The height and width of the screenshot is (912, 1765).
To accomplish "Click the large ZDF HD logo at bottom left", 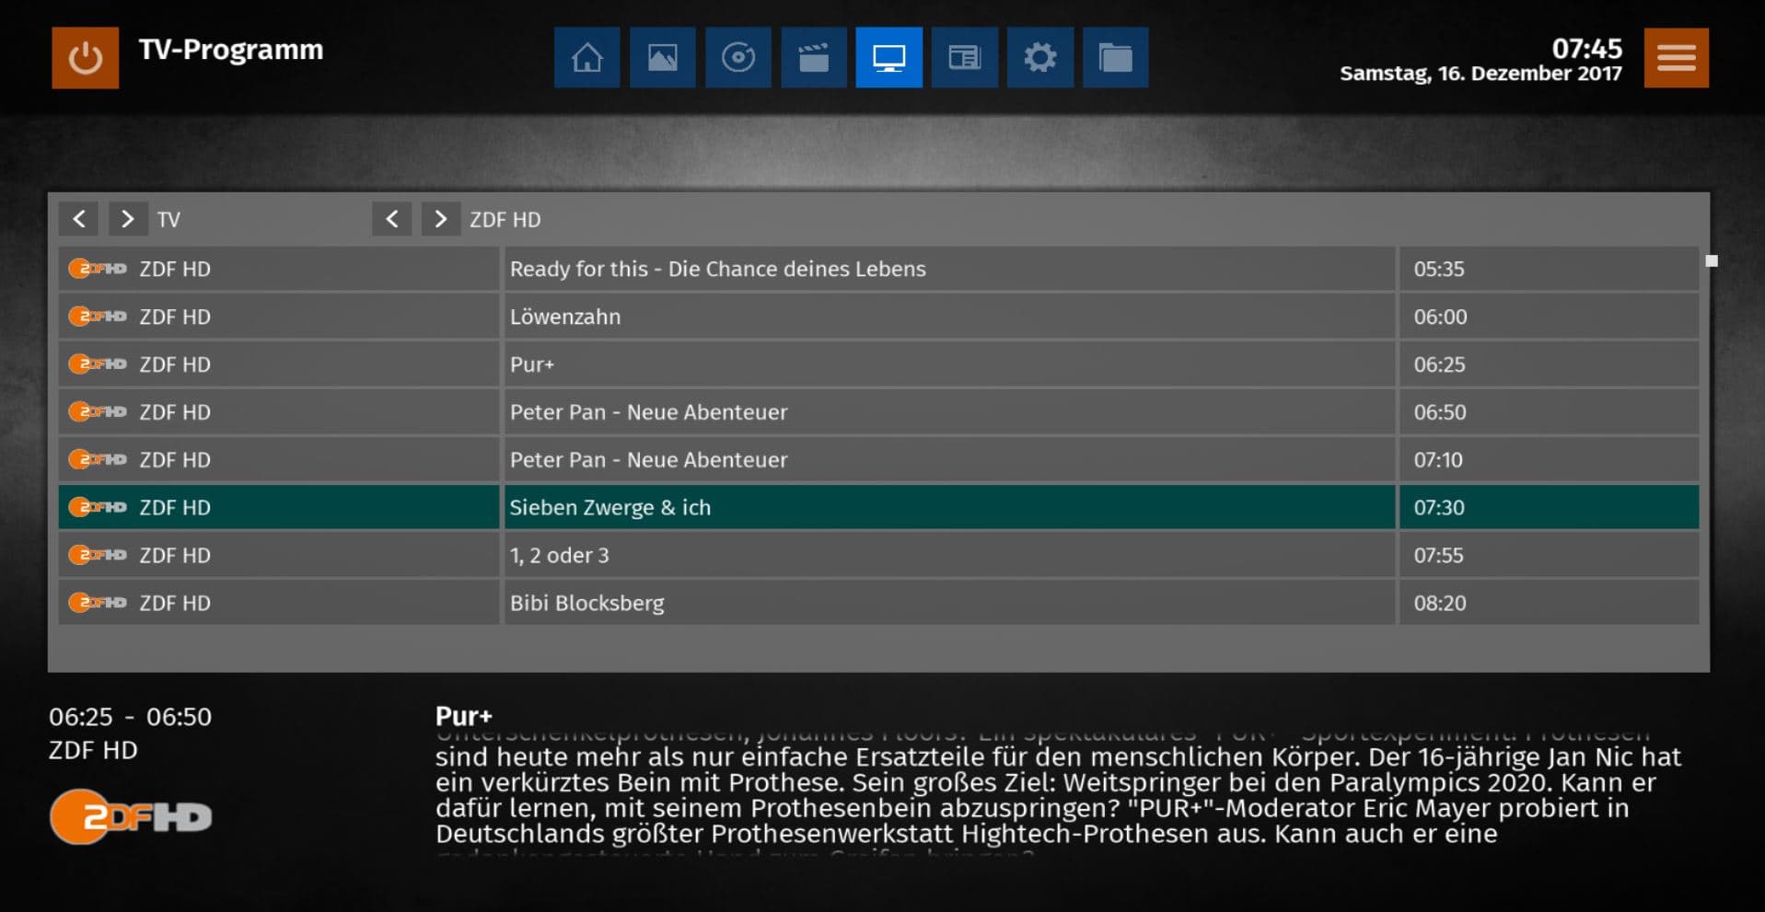I will (x=130, y=816).
